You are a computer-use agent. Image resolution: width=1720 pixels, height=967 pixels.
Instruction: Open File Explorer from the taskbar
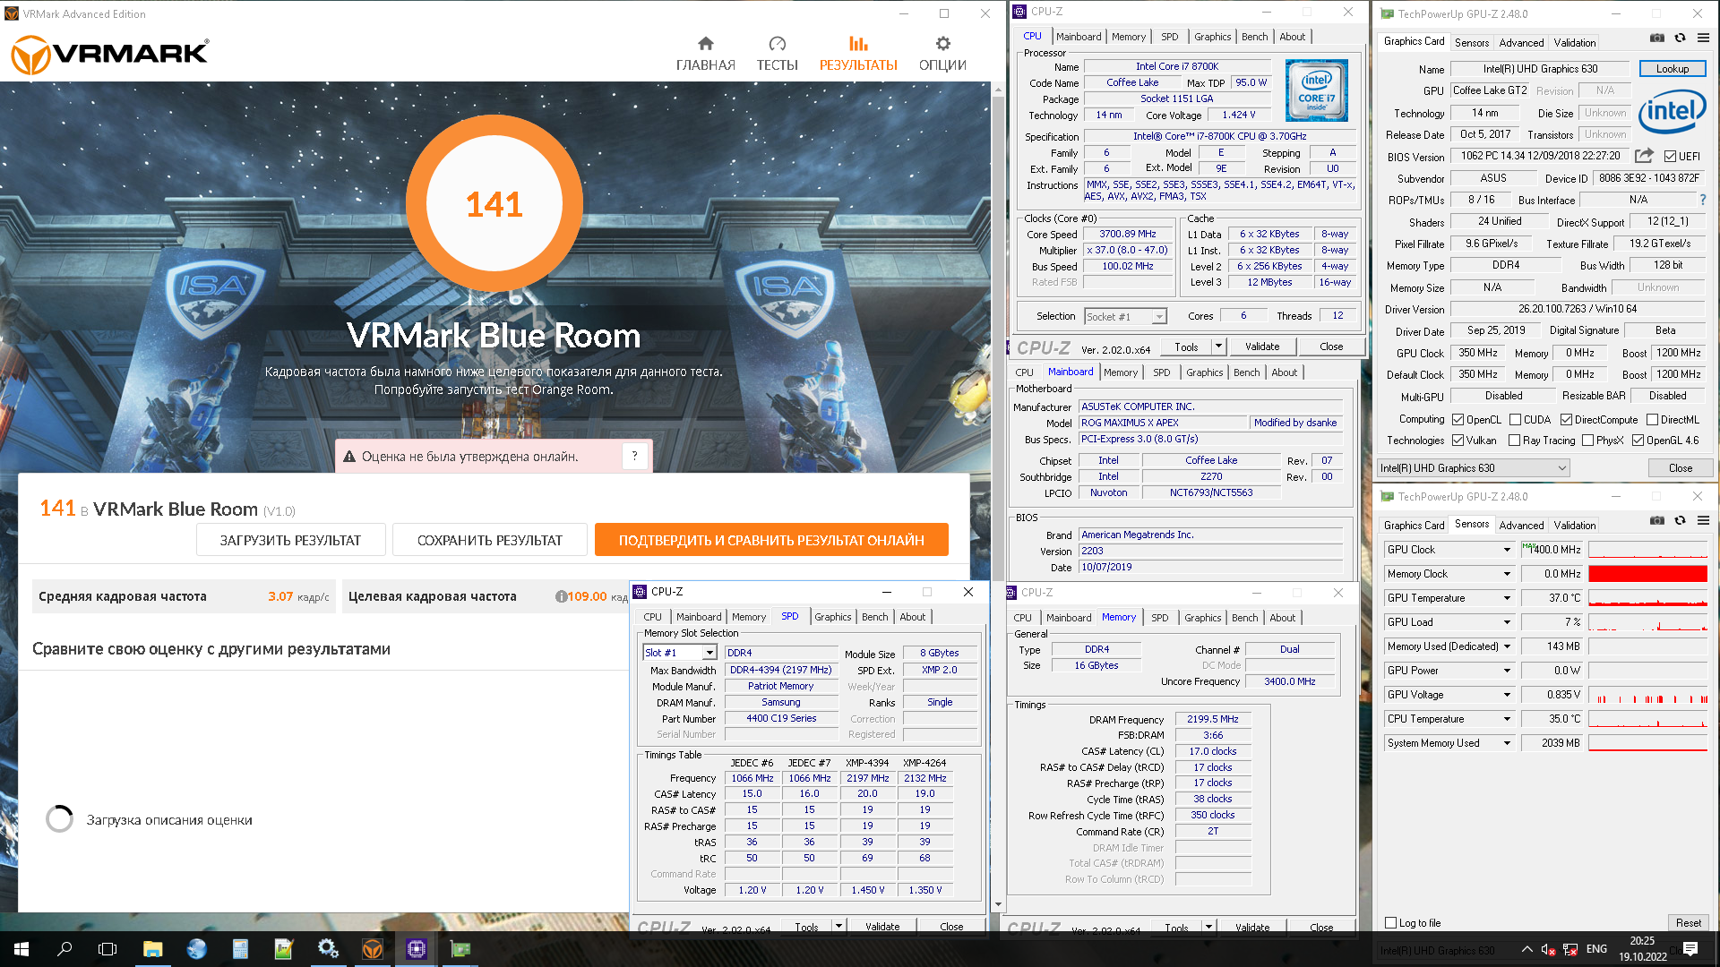coord(152,949)
